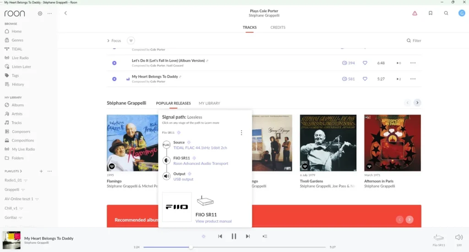Viewport: 469px width, 252px height.
Task: Open more options for Let's Do It
Action: click(413, 63)
